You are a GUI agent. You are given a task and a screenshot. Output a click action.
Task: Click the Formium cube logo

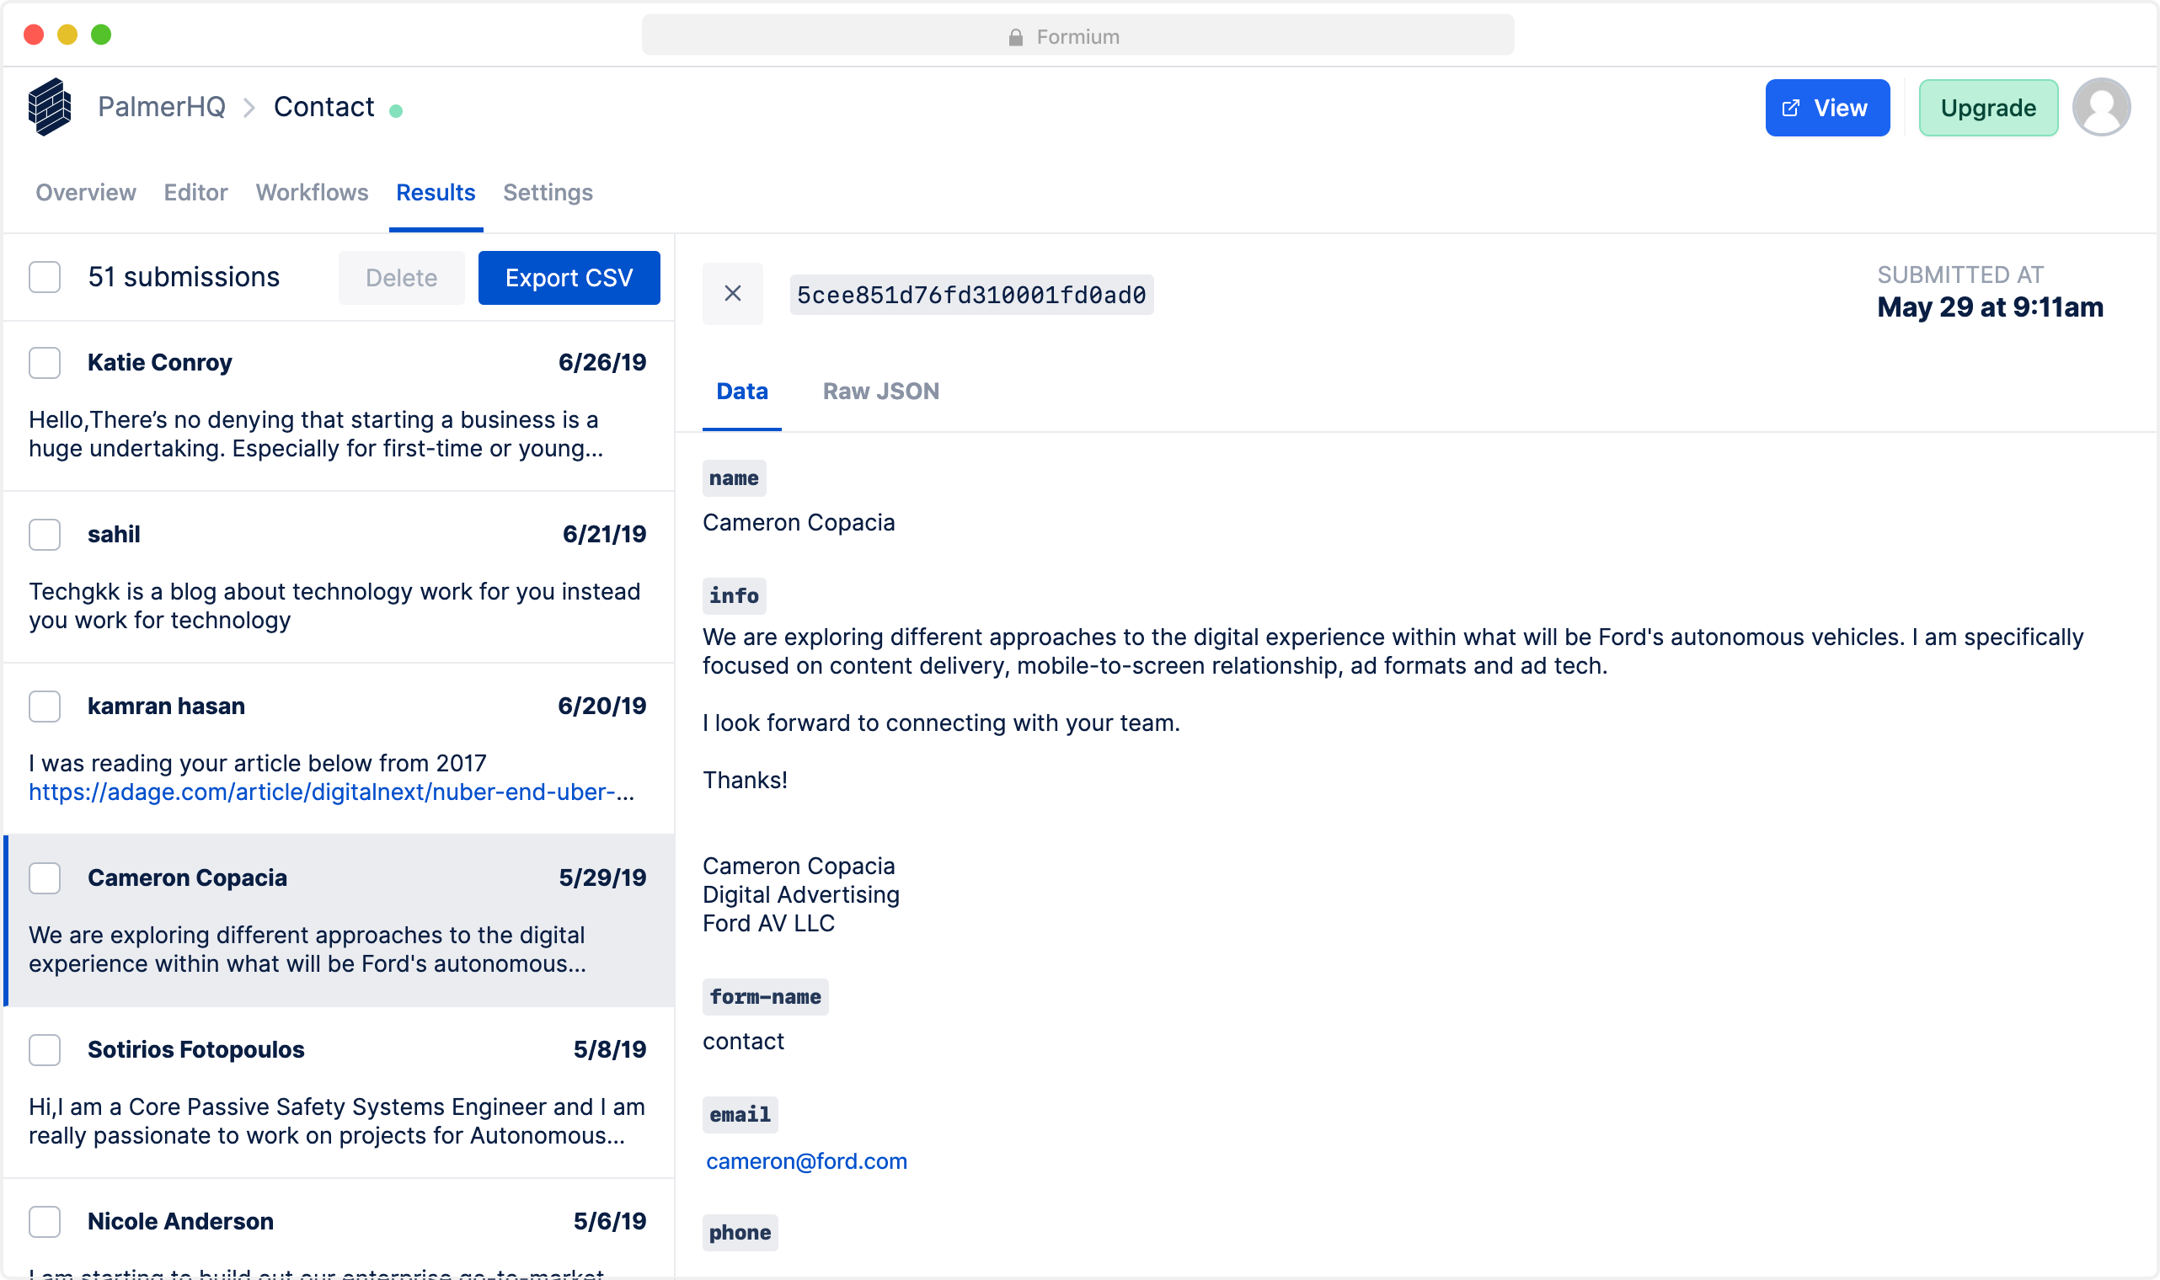(49, 107)
